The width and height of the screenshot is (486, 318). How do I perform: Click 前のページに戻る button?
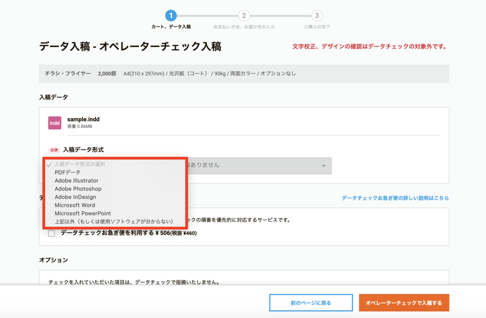tap(311, 303)
